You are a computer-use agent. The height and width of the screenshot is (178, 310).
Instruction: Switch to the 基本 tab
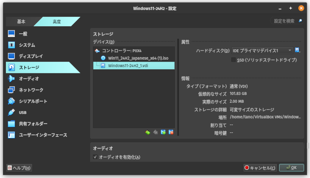click(21, 22)
